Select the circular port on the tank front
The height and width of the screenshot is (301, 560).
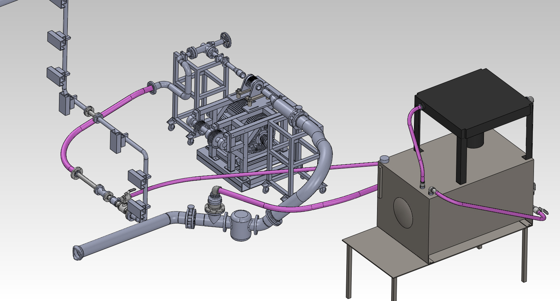click(x=403, y=213)
